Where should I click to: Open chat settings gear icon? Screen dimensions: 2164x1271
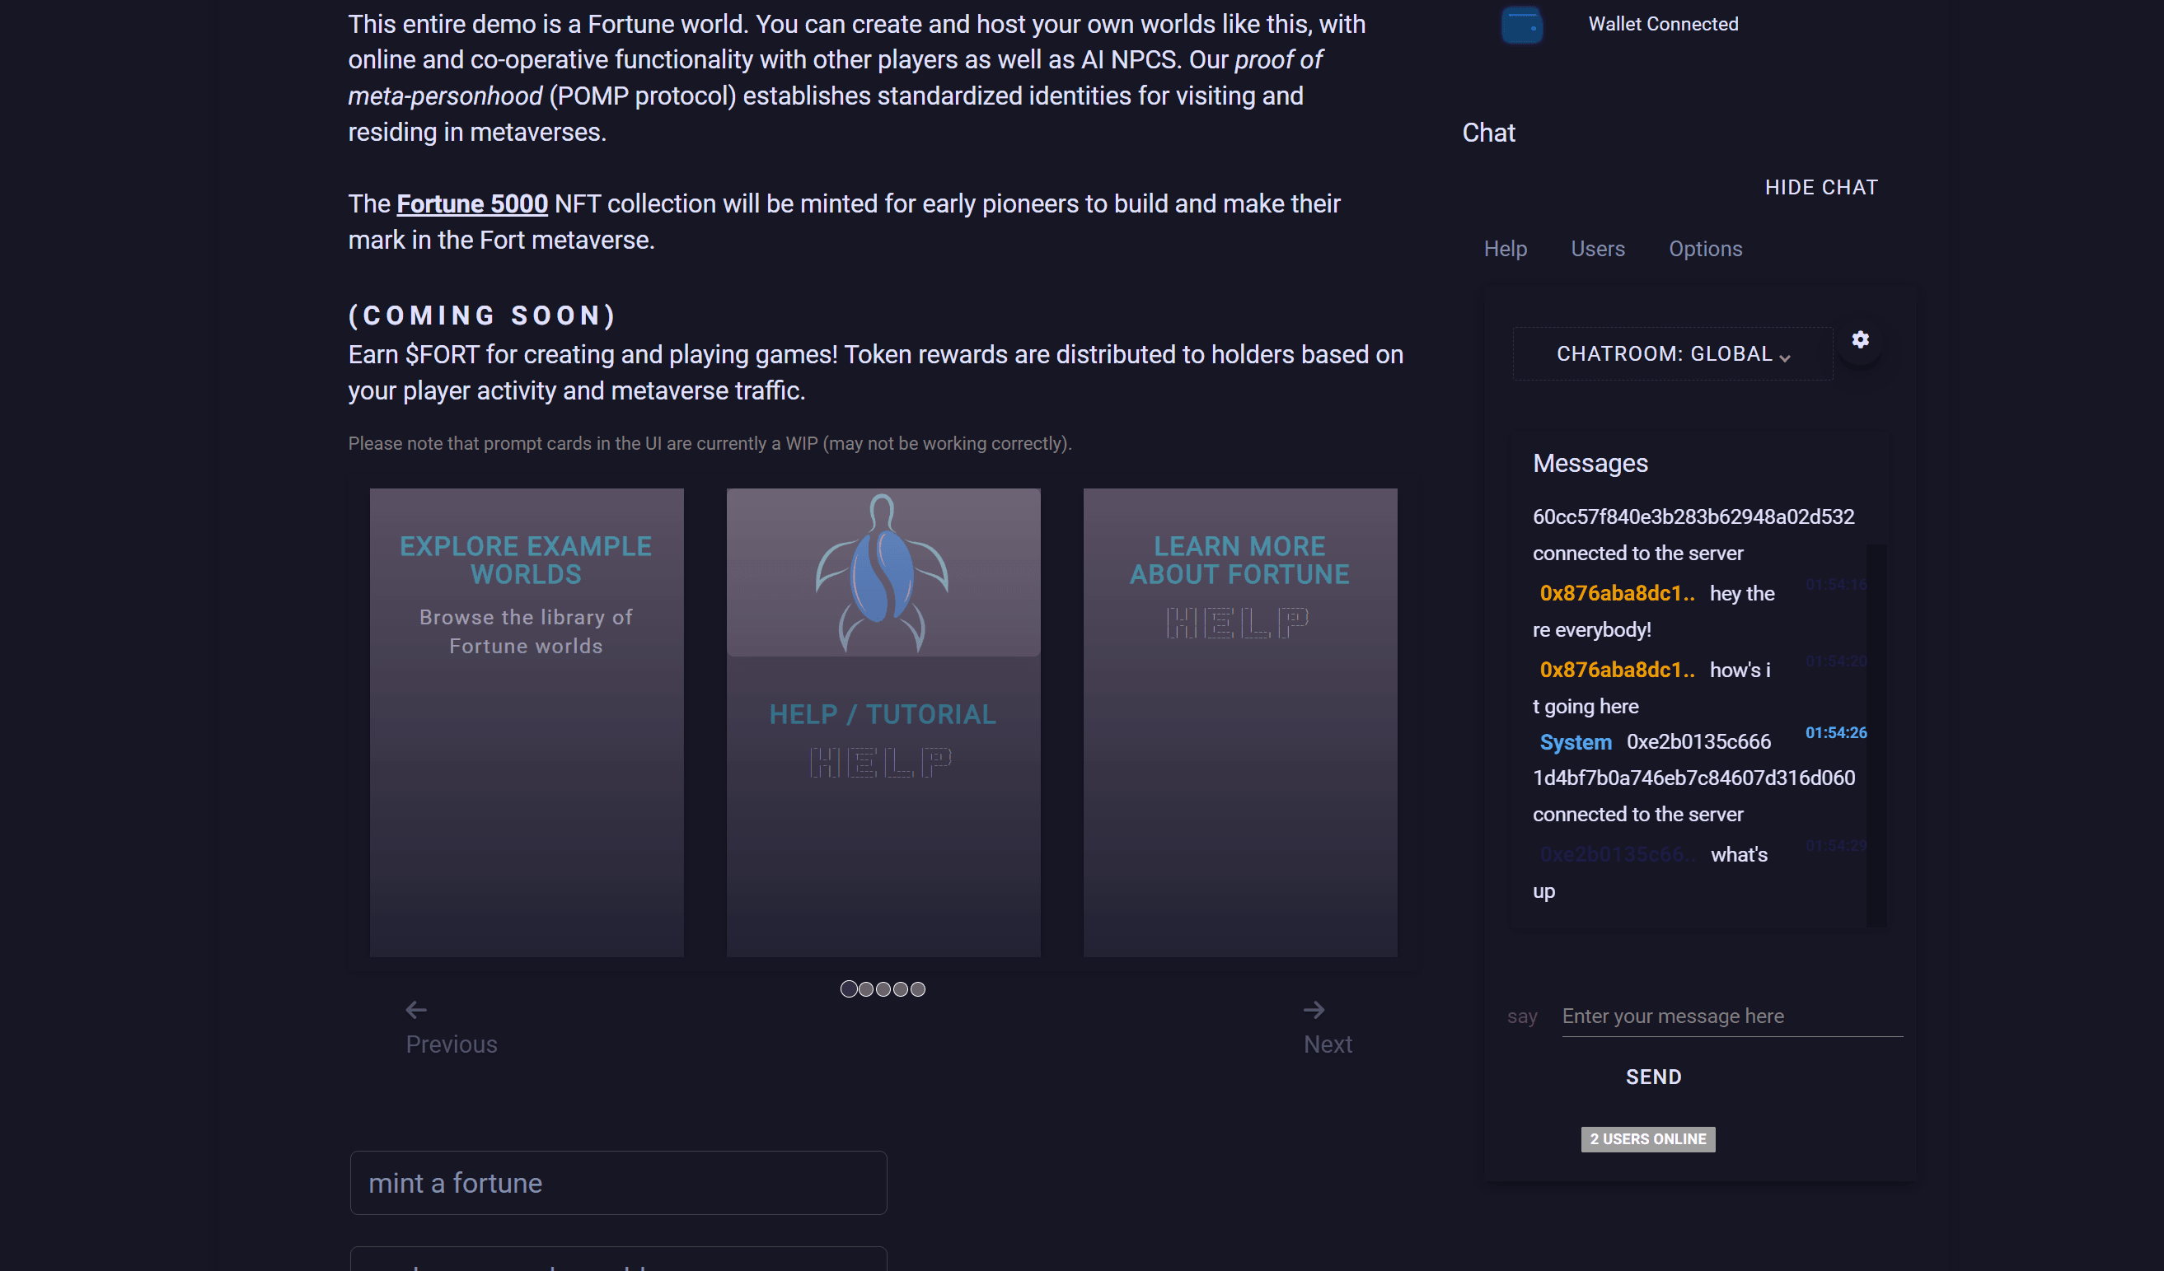point(1860,340)
